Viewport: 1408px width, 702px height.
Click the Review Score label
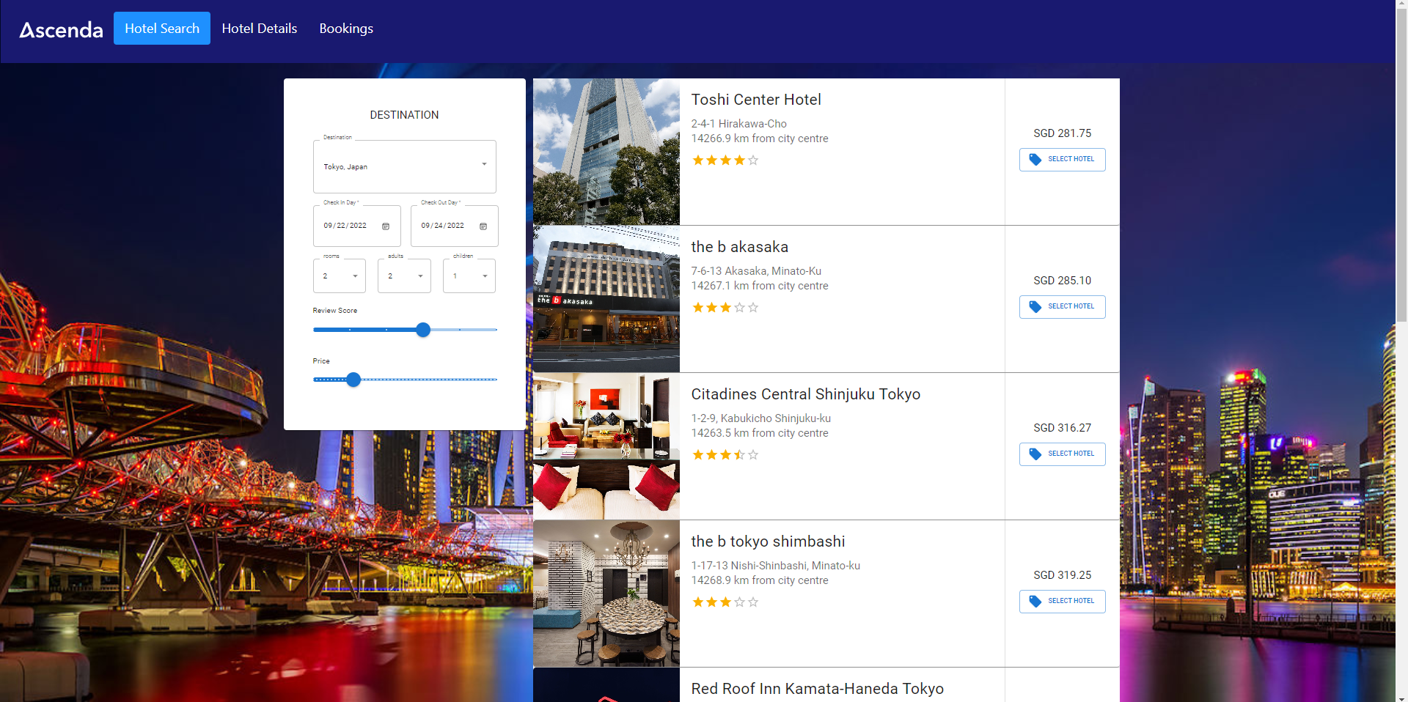[335, 311]
